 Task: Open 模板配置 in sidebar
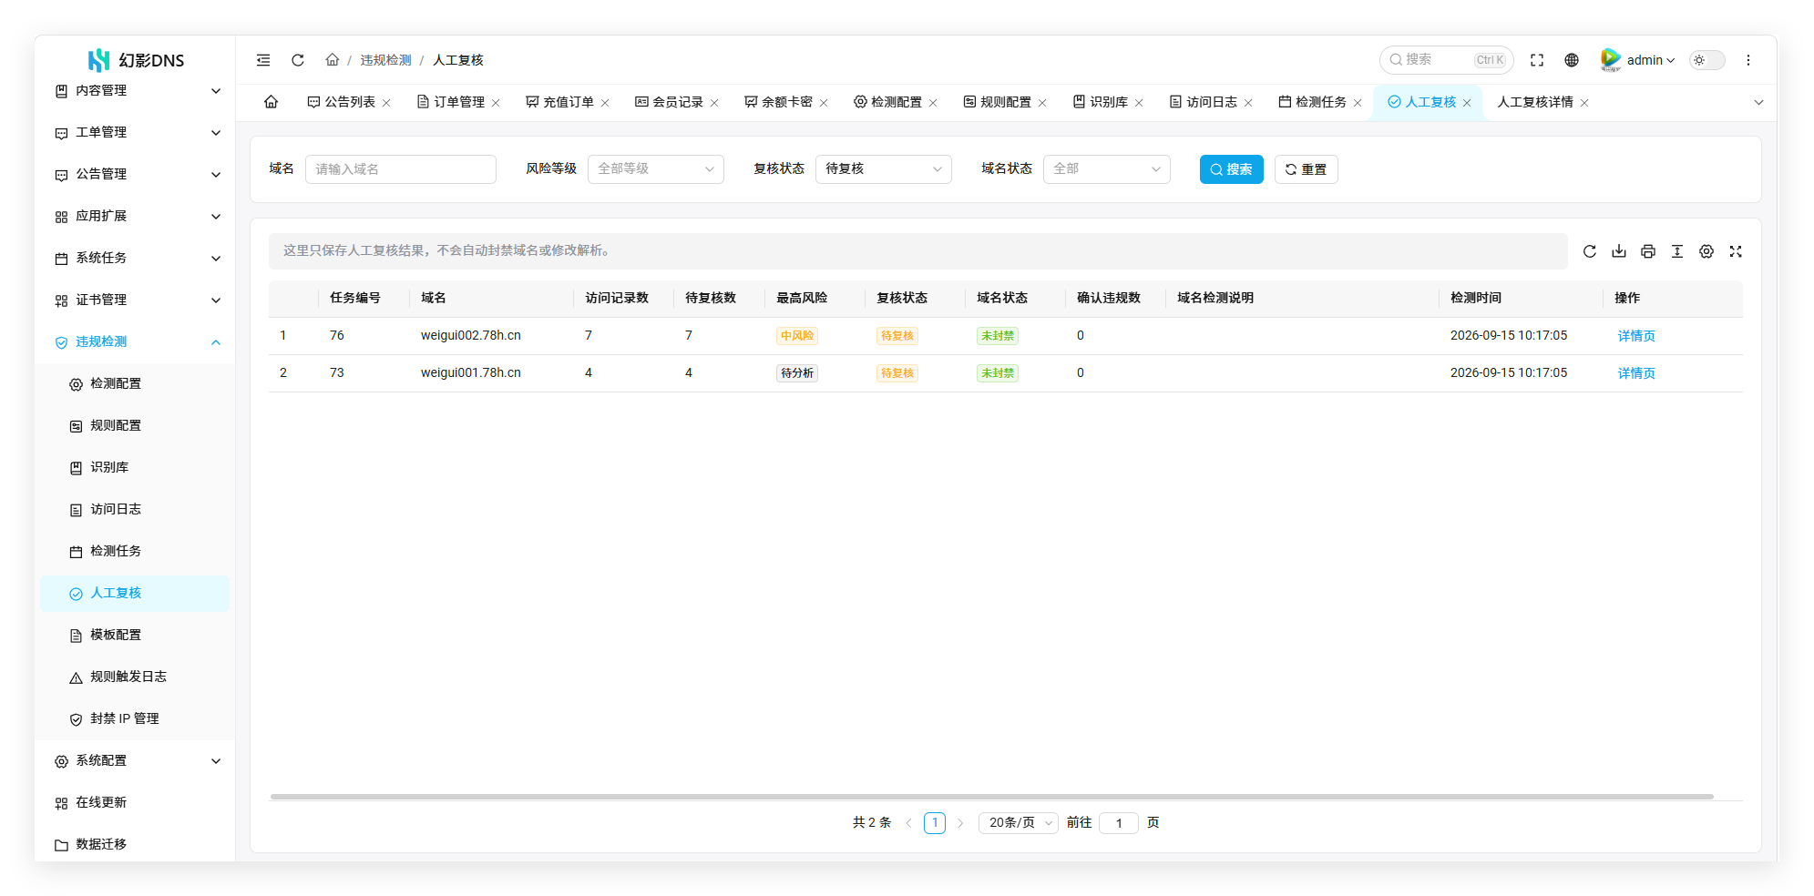135,636
